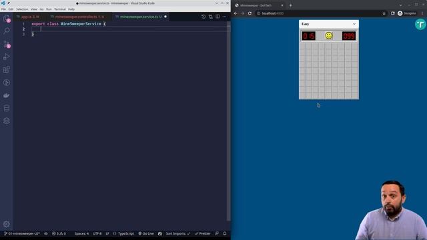Open the Search view in activity bar

(x=7, y=31)
